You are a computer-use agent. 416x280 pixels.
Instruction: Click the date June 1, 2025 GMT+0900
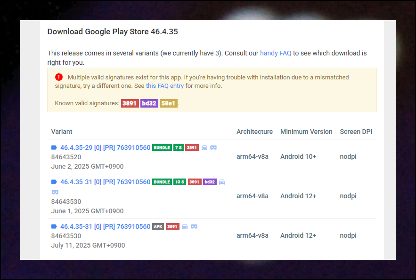tap(87, 211)
